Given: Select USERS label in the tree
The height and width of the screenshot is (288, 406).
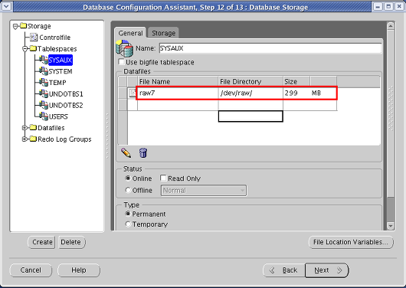Looking at the screenshot, I should pyautogui.click(x=58, y=116).
